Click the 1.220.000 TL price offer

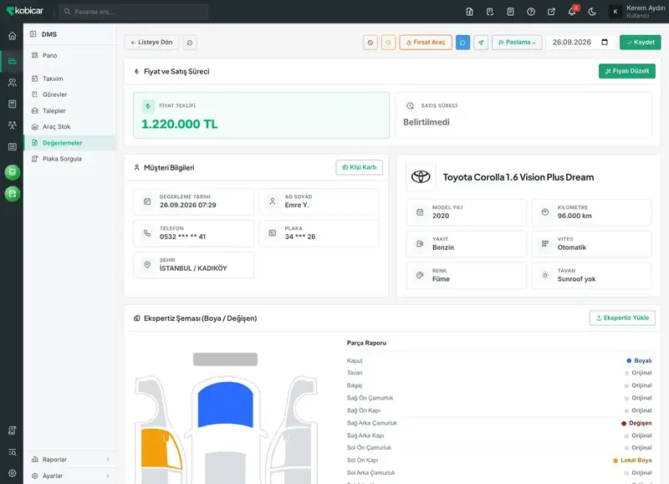pyautogui.click(x=179, y=124)
